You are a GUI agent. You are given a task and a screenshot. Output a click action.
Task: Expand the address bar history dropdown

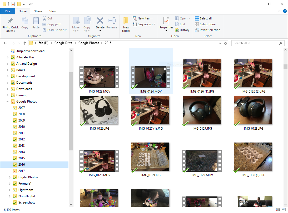[x=220, y=43]
